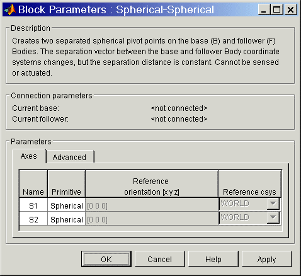Switch to the Advanced tab

70,157
